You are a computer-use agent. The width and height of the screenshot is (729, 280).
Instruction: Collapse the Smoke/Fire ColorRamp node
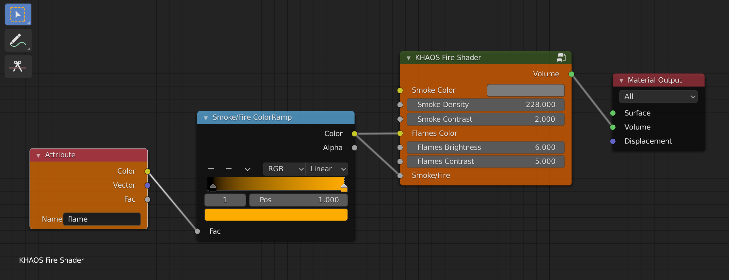point(206,118)
